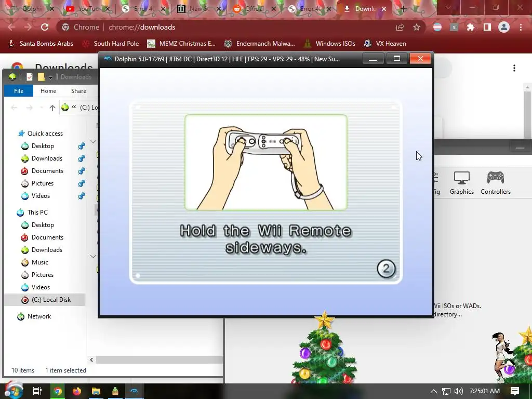This screenshot has width=532, height=399.
Task: Open File Explorer from the taskbar
Action: pyautogui.click(x=96, y=391)
